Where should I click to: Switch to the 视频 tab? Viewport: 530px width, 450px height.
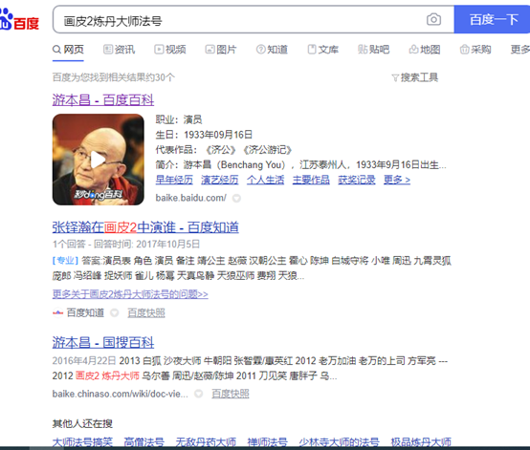170,50
